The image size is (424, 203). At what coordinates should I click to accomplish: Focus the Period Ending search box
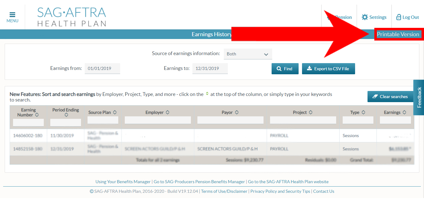[65, 123]
